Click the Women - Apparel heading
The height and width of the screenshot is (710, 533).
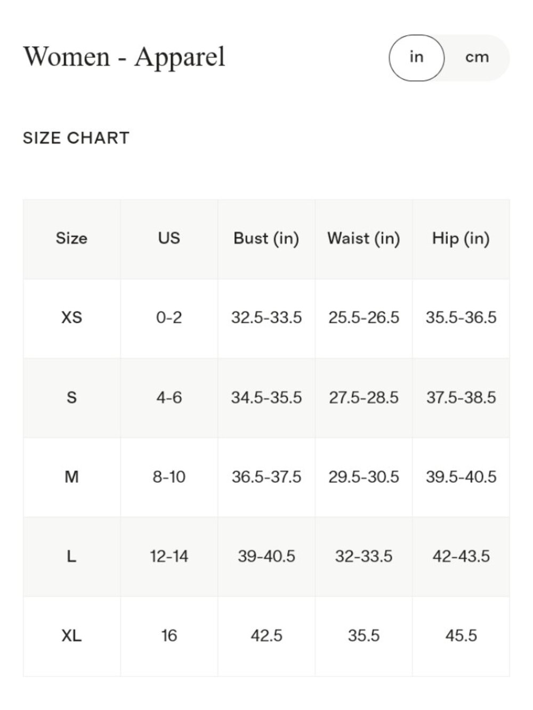point(124,57)
